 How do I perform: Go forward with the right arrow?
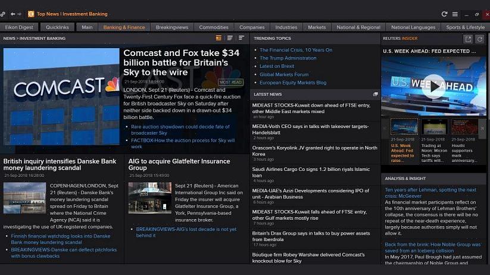point(20,14)
